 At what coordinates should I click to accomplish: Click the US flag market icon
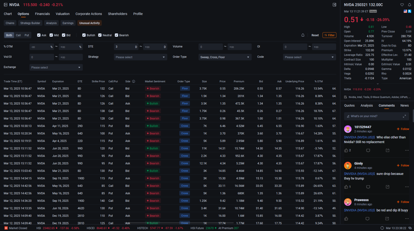pyautogui.click(x=405, y=11)
